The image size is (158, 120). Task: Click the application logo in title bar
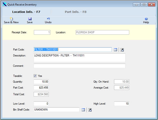[x=5, y=4]
